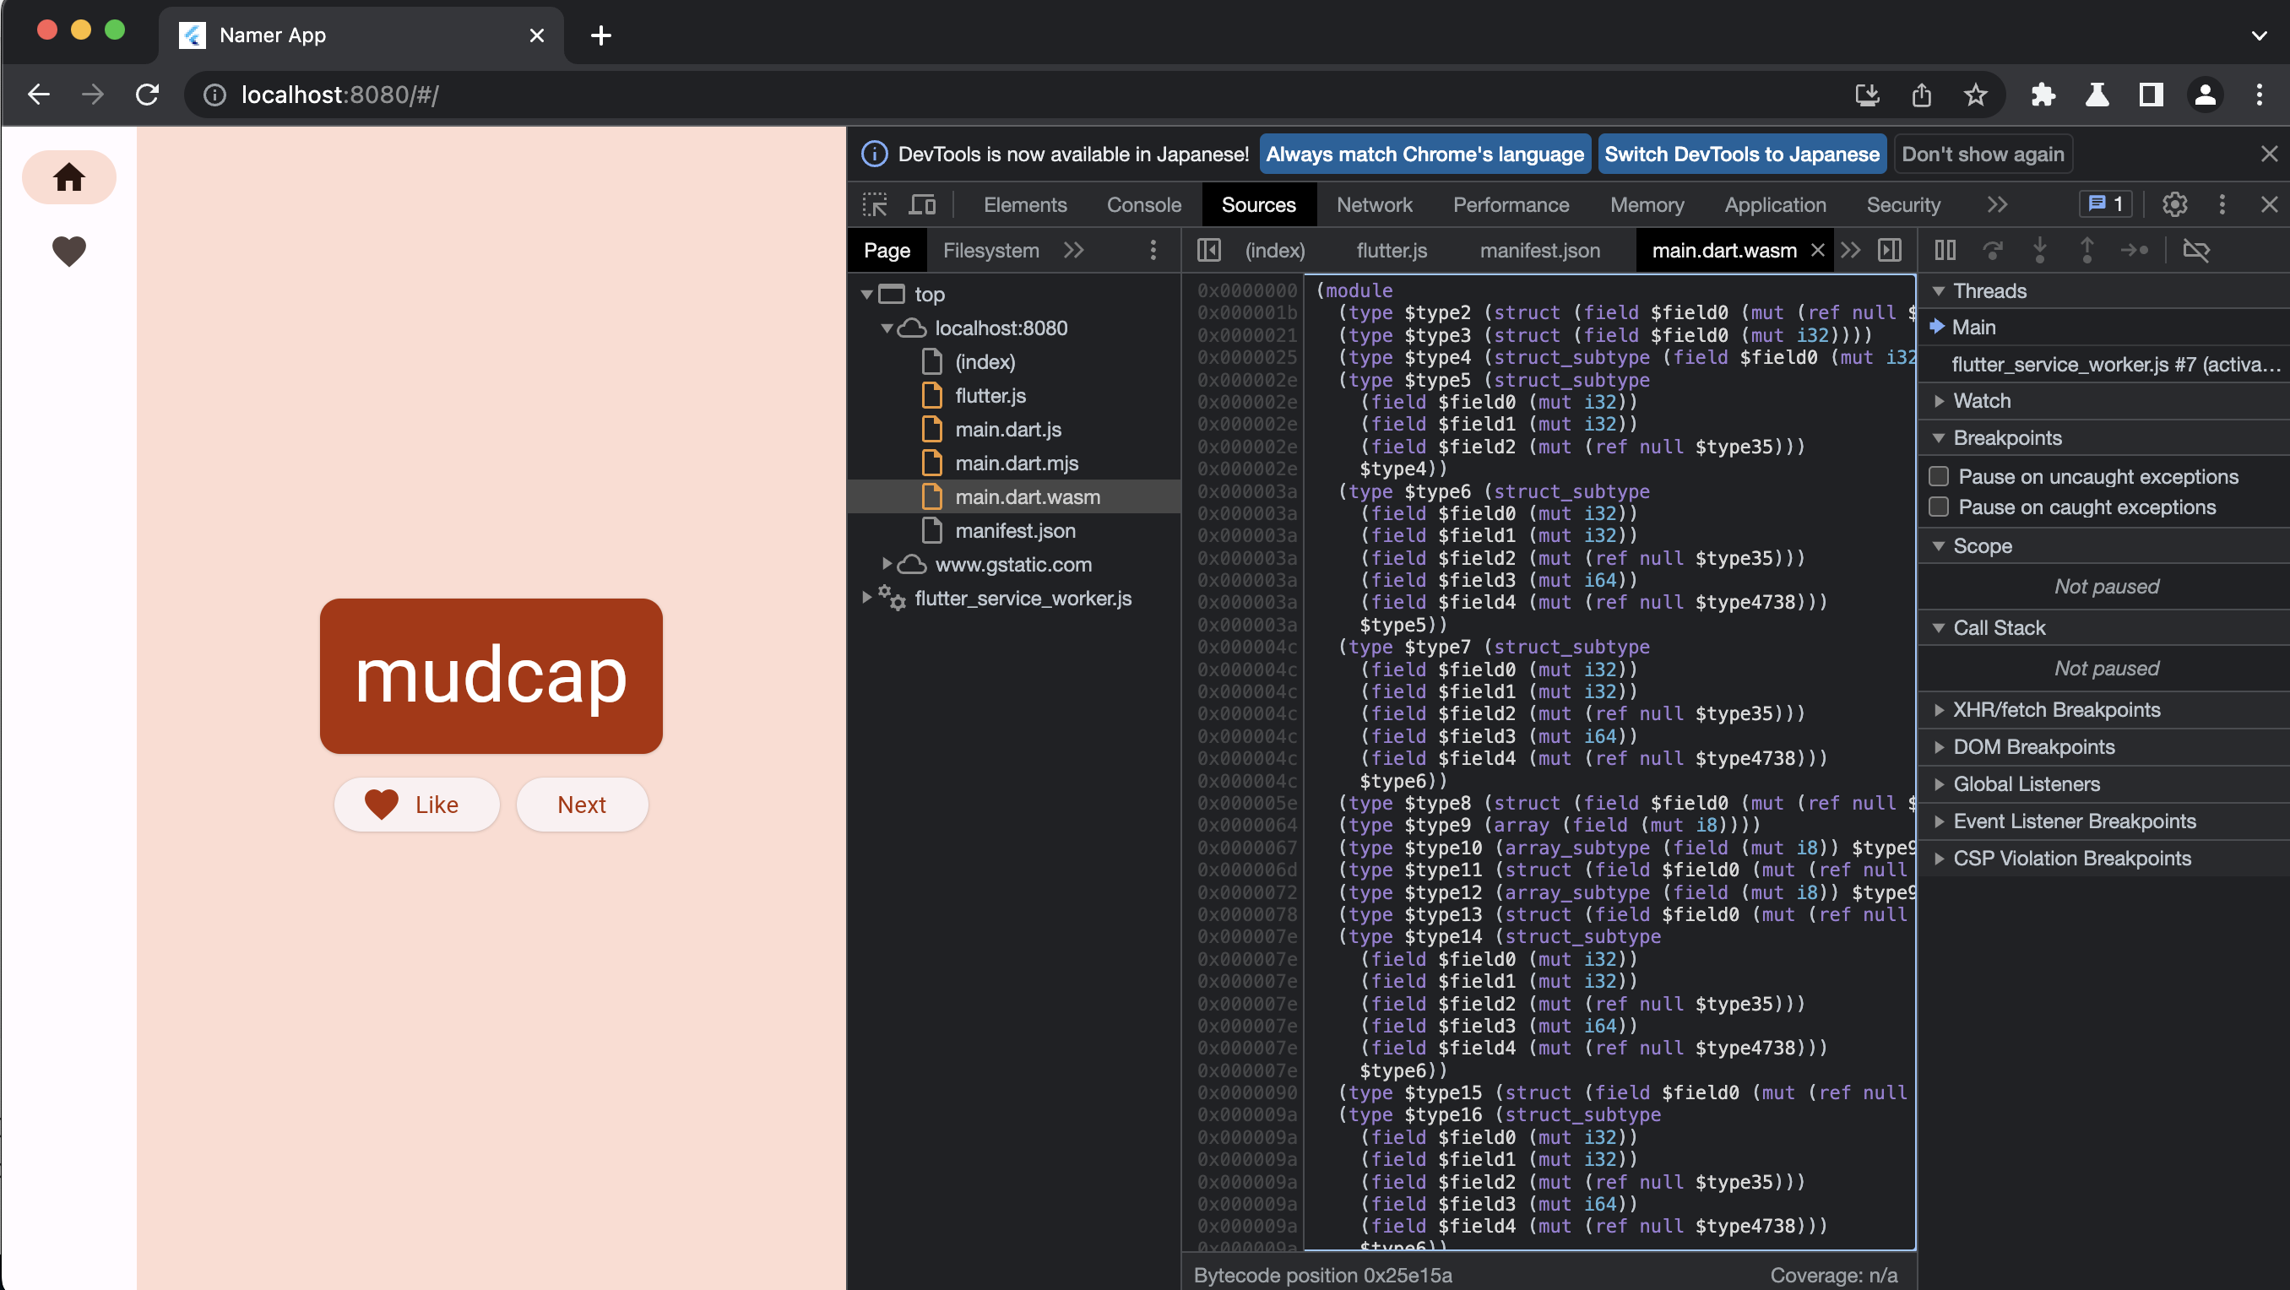Open the flutter.js source tab

[x=1392, y=250]
